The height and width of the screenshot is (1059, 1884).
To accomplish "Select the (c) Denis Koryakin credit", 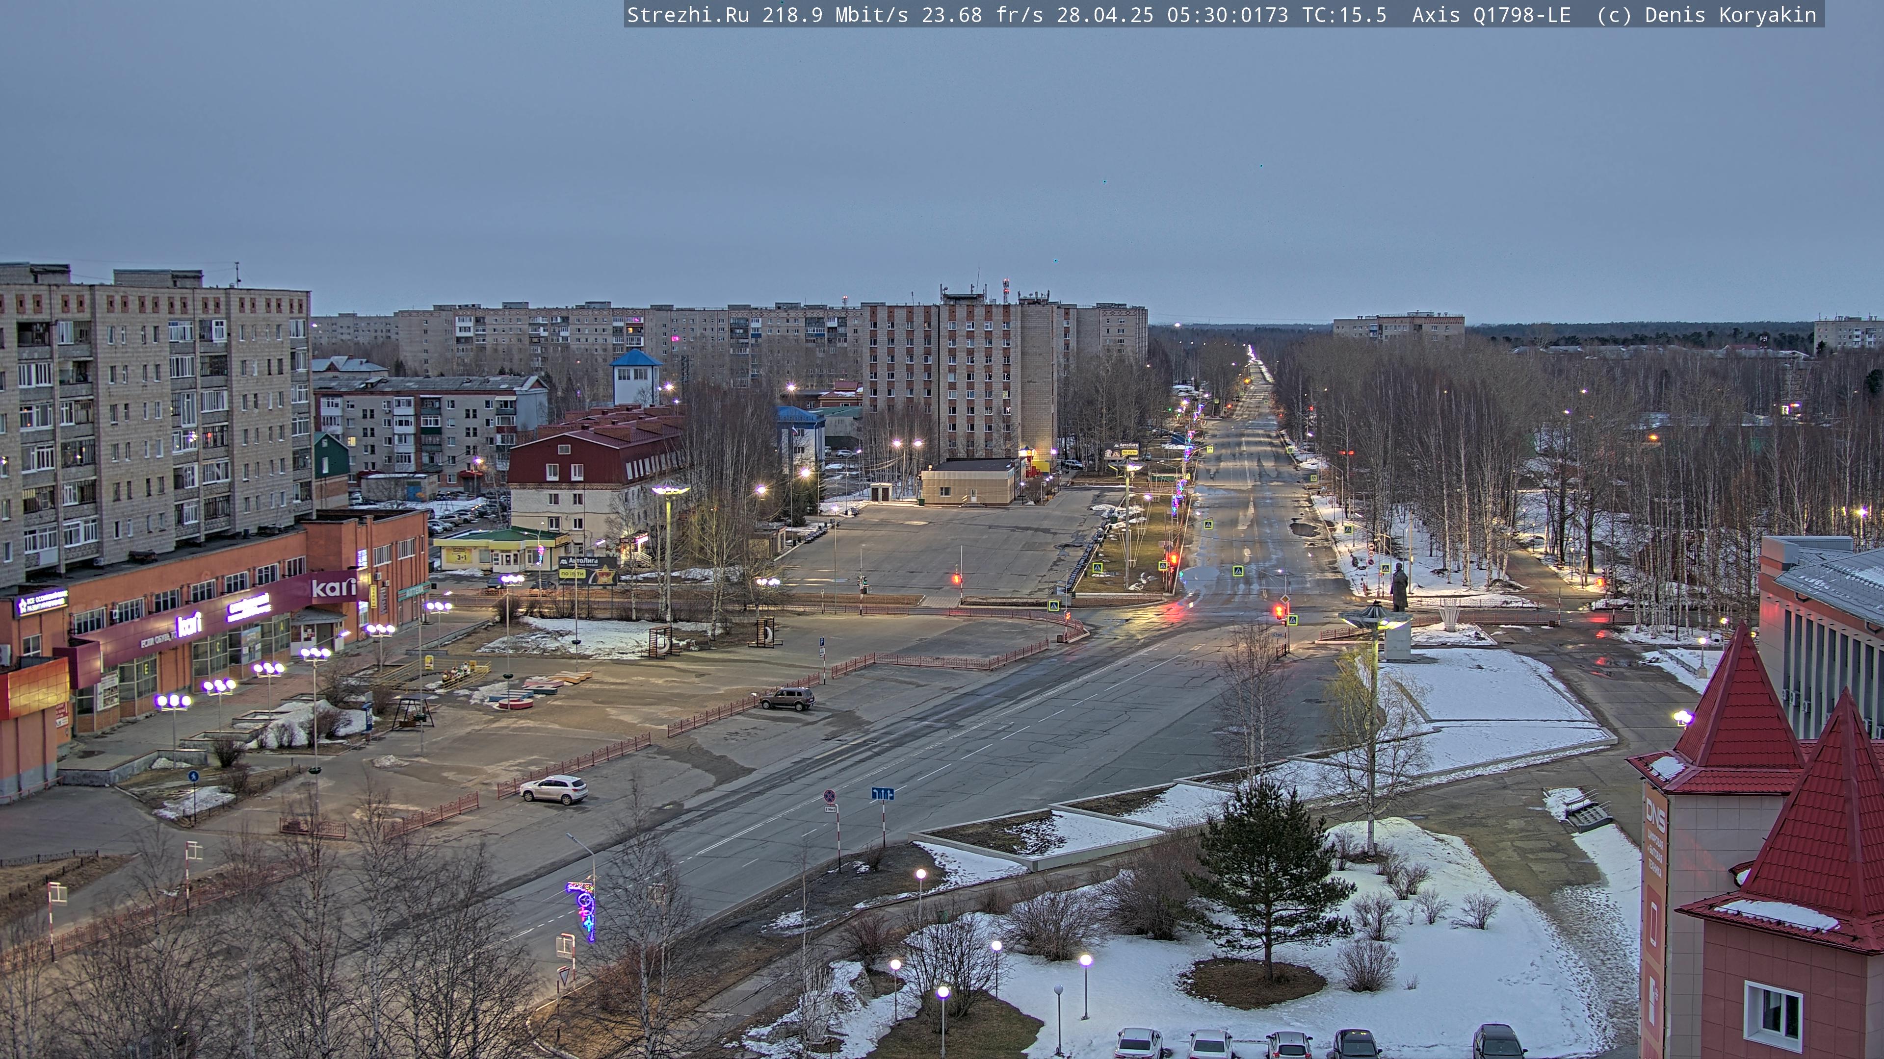I will click(x=1706, y=15).
